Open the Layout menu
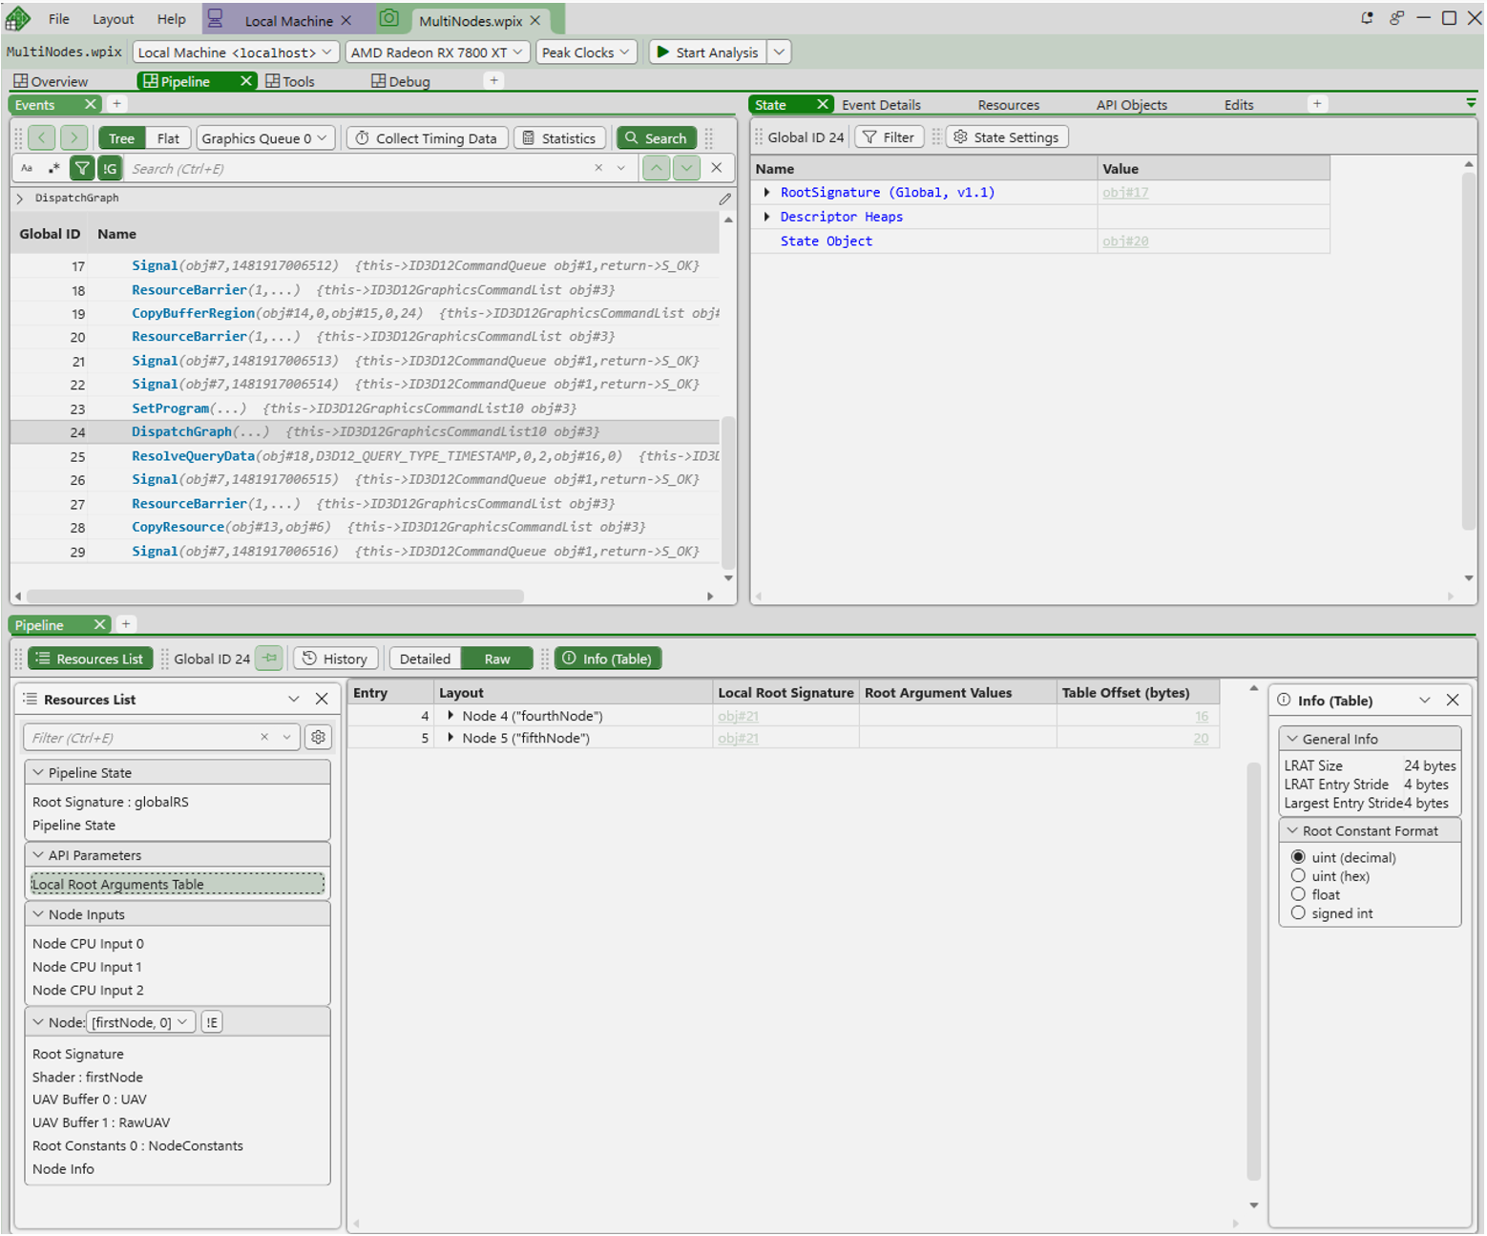1487x1236 pixels. tap(113, 19)
